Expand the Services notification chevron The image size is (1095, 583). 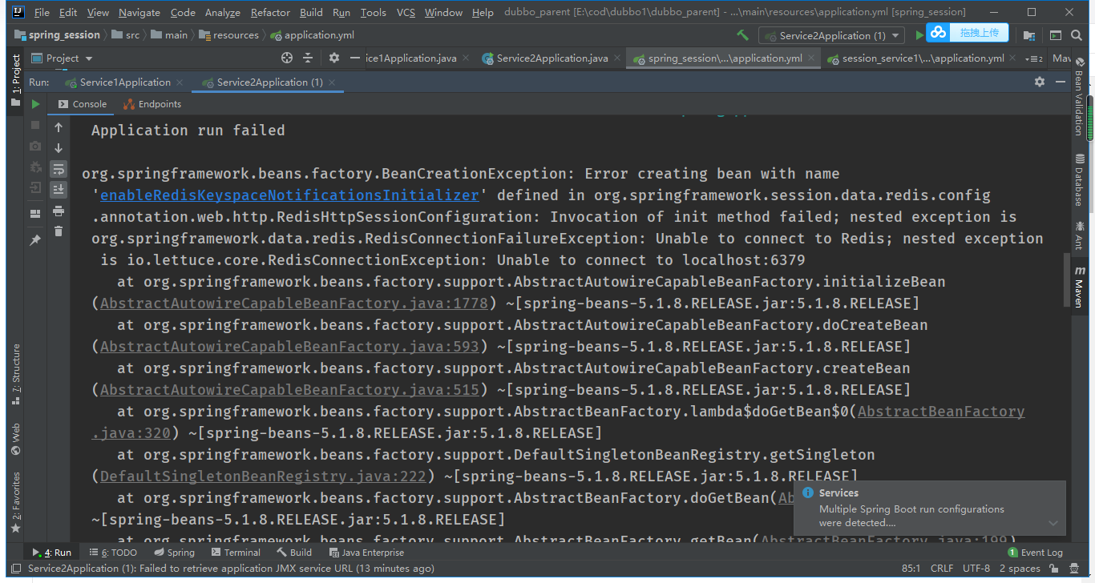point(1053,523)
